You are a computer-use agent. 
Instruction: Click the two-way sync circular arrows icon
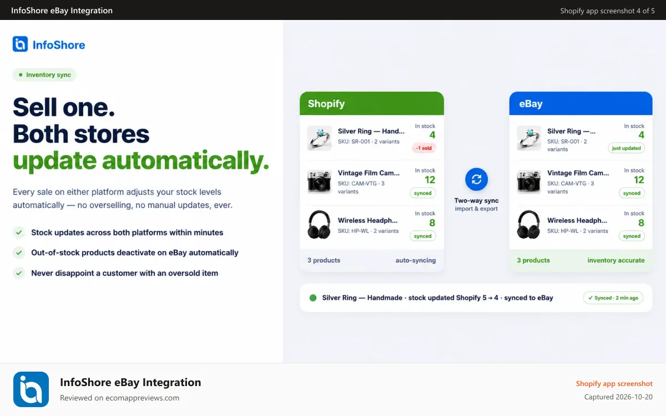pyautogui.click(x=476, y=179)
